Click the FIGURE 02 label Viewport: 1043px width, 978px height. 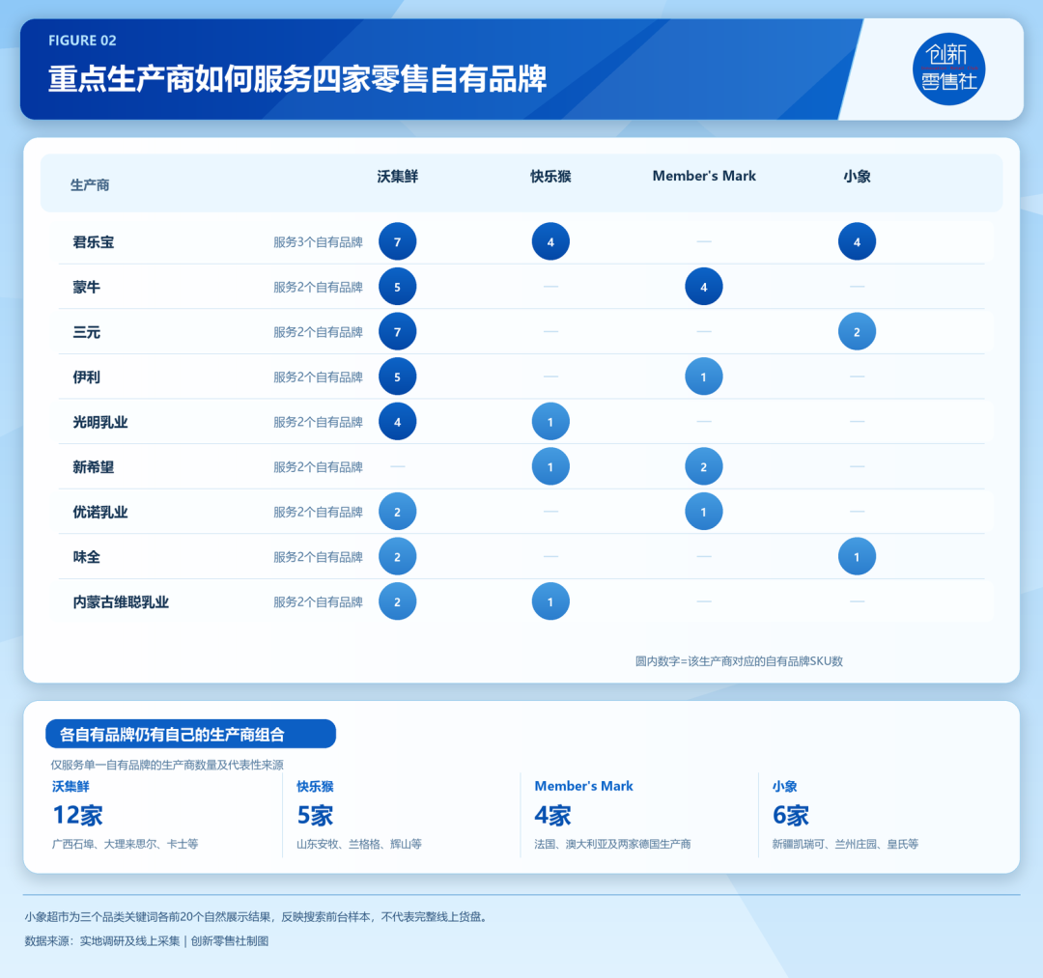coord(82,41)
